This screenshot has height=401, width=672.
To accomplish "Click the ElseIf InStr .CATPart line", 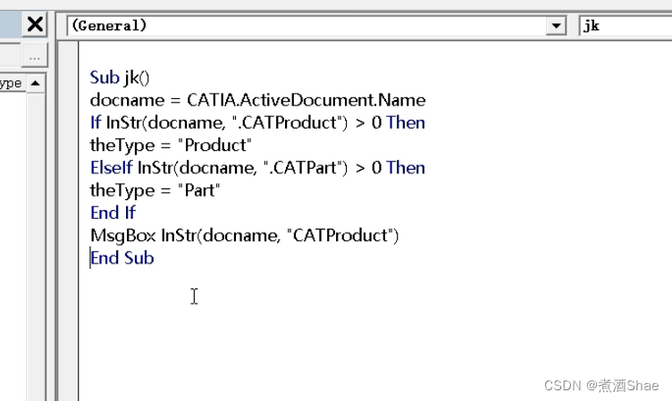I will tap(257, 167).
